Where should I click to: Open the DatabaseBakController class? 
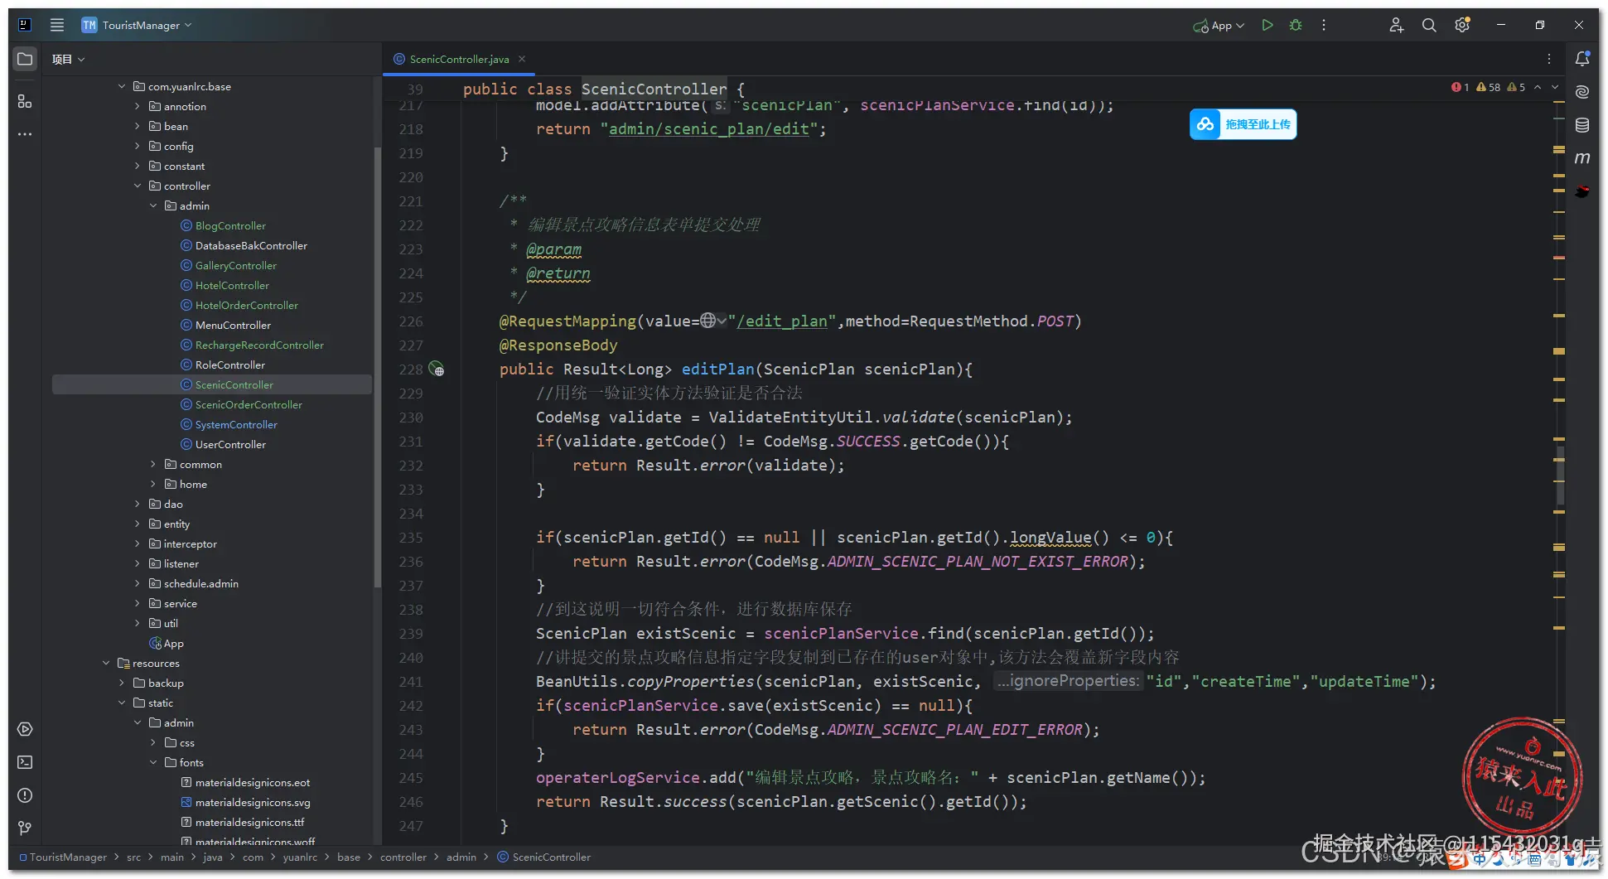tap(251, 245)
